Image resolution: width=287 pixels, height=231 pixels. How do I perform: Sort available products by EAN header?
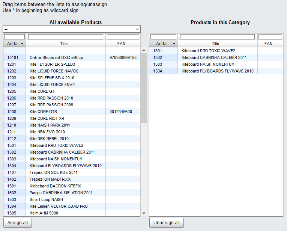(123, 44)
